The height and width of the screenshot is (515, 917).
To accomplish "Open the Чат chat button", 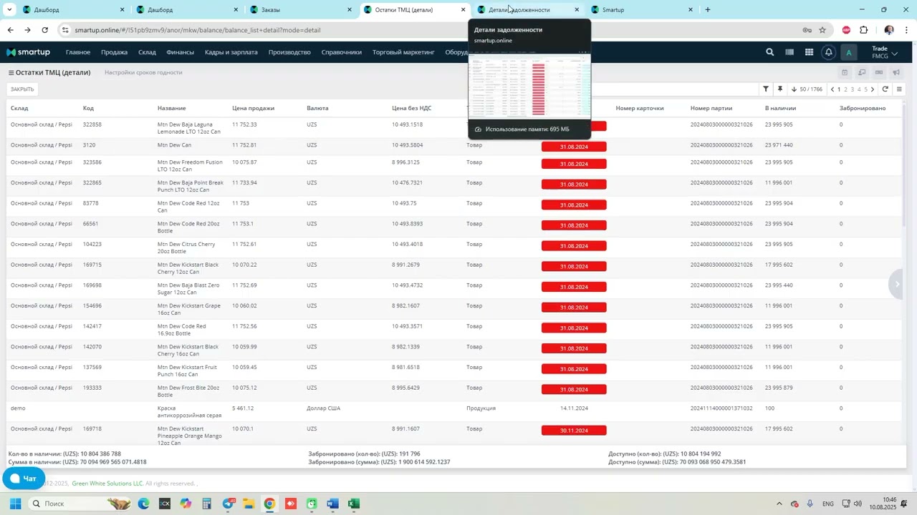I will [x=24, y=479].
